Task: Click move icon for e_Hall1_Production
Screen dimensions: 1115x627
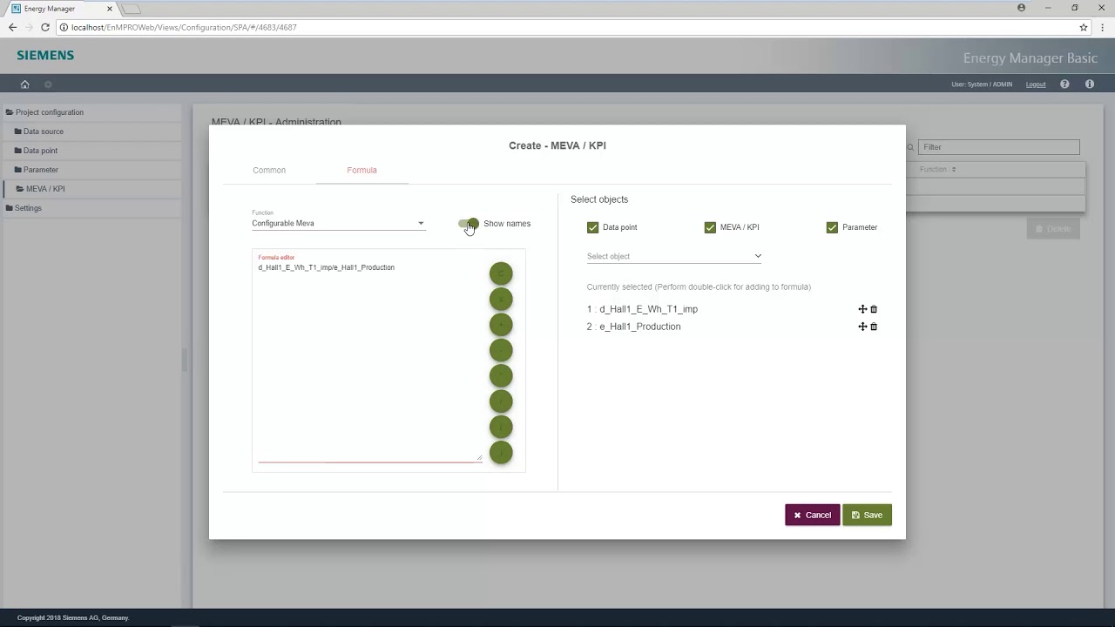Action: coord(862,327)
